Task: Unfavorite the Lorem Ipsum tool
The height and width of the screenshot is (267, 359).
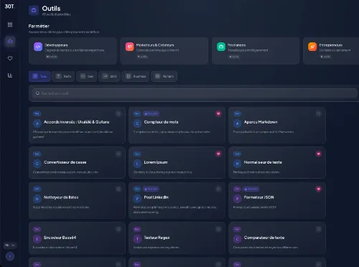Action: point(218,154)
